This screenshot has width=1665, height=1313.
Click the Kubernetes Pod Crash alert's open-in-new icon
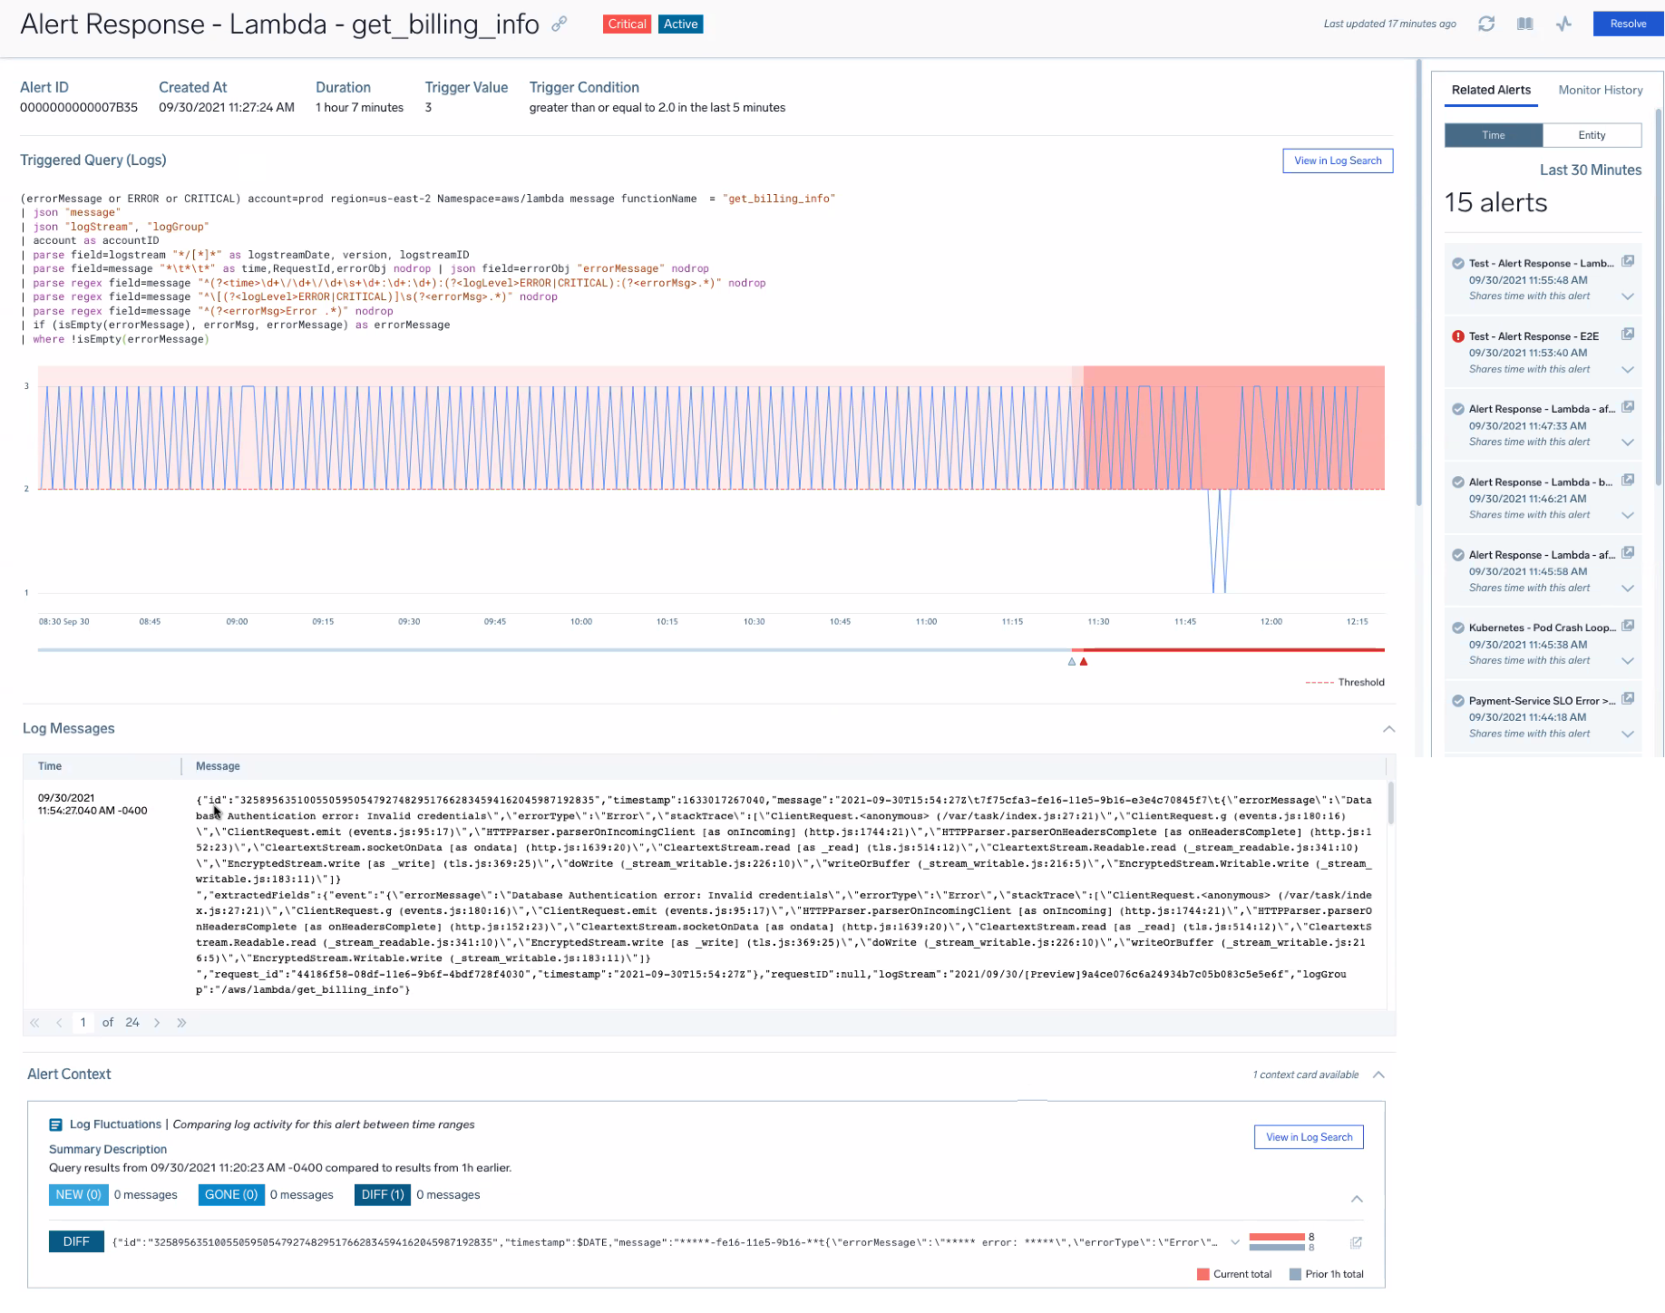point(1628,625)
